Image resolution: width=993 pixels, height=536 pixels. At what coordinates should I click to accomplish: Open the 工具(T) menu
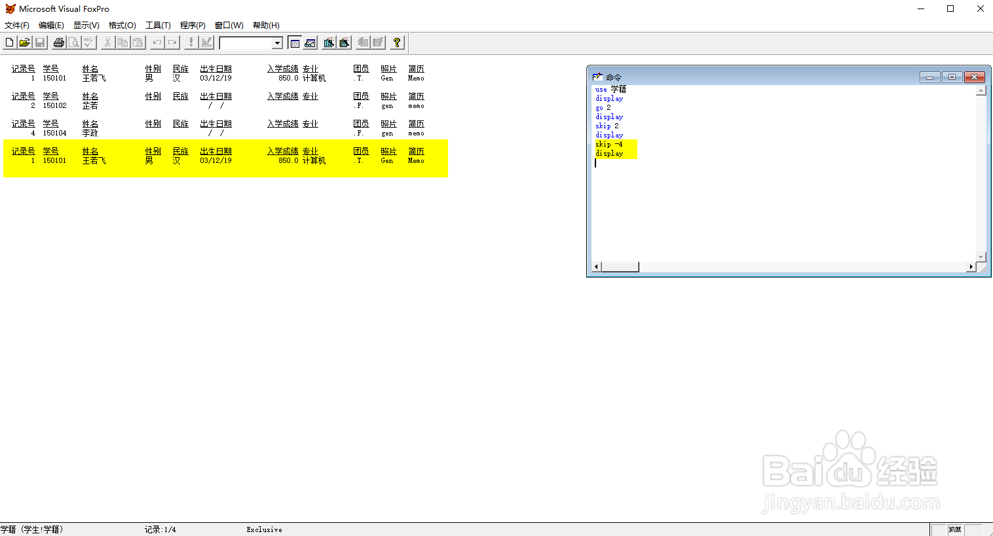point(158,26)
